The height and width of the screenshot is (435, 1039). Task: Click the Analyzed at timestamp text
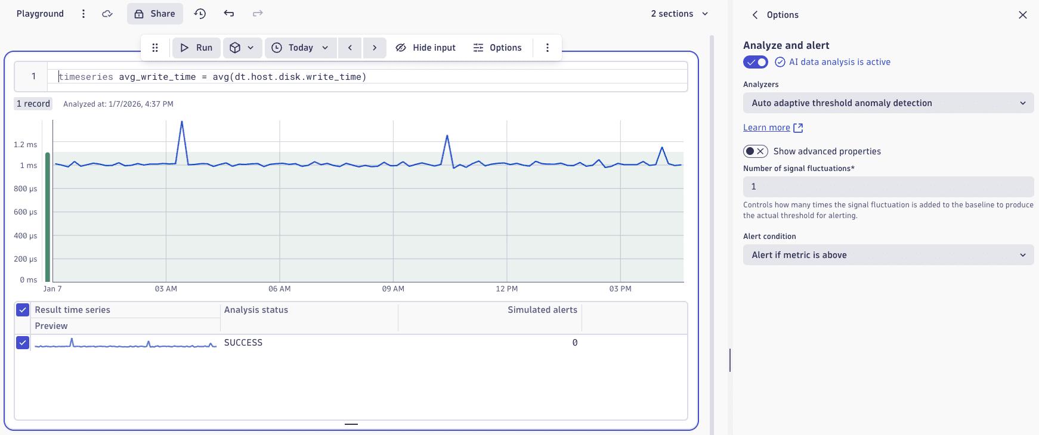(x=118, y=104)
